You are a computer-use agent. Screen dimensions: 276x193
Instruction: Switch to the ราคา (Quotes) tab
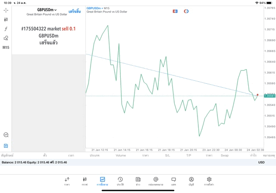tap(67, 181)
